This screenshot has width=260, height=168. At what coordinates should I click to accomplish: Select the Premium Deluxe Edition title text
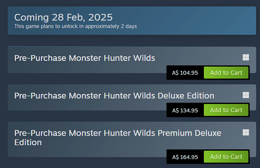(x=118, y=138)
